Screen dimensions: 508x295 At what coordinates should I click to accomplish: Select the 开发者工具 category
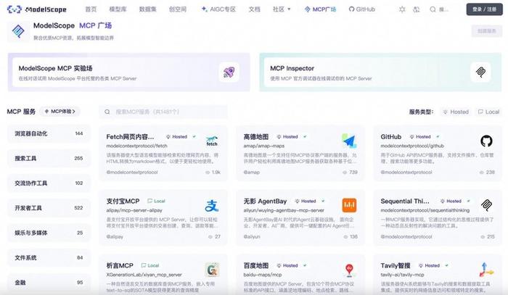[x=49, y=208]
